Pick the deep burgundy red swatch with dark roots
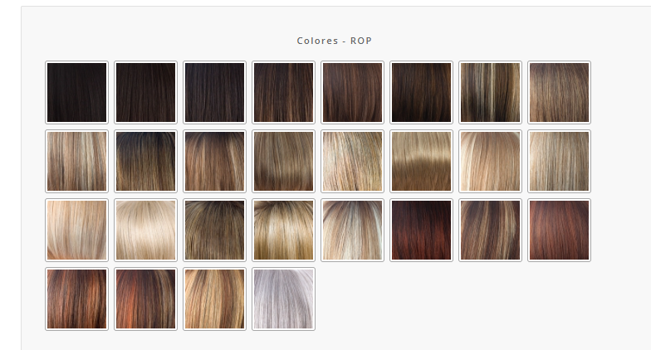651x350 pixels. pos(422,231)
